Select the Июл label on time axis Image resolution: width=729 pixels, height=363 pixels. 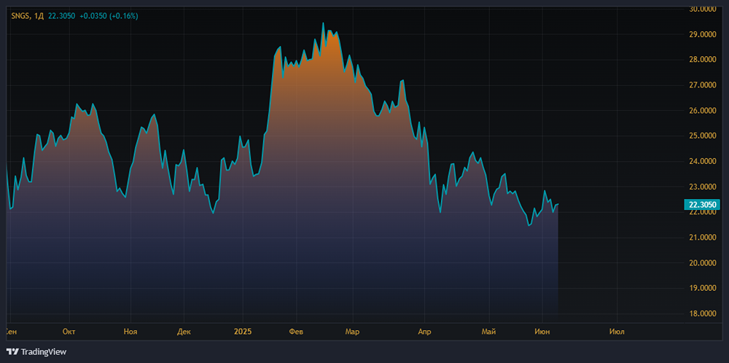(x=616, y=331)
